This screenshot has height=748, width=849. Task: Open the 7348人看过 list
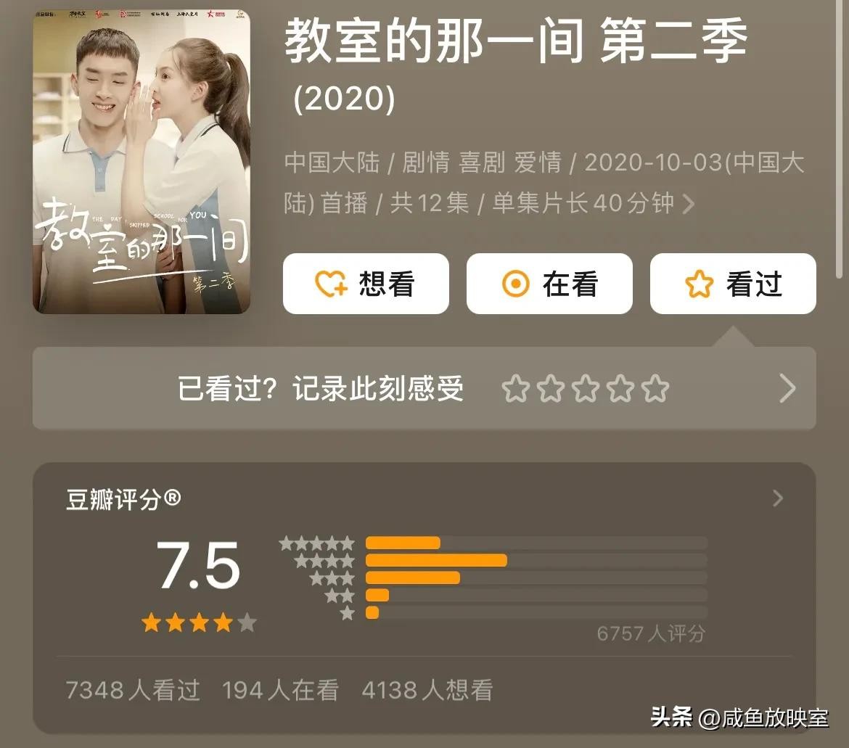(x=133, y=690)
